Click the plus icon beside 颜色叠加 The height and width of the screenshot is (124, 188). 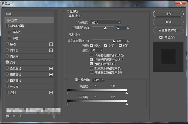(51, 68)
